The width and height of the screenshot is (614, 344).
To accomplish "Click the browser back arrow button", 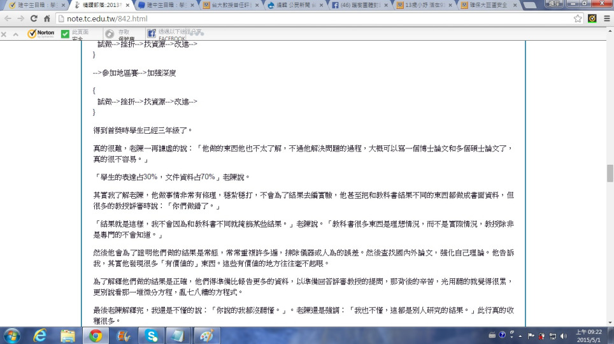I will [x=8, y=18].
